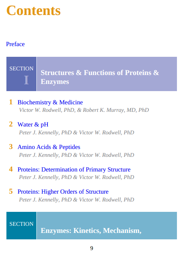The image size is (183, 254).
Task: Open the Biochemistry & Medicine chapter link
Action: click(x=50, y=102)
